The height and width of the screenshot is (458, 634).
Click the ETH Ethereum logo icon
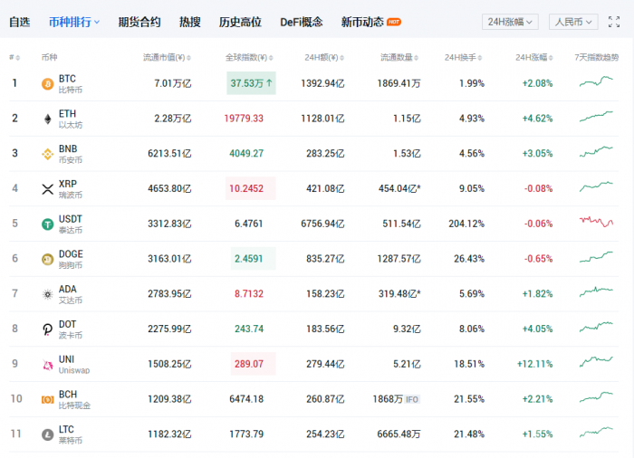point(47,119)
